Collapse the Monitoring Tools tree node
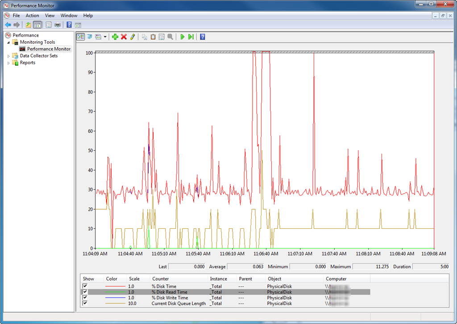The width and height of the screenshot is (457, 324). coord(8,42)
